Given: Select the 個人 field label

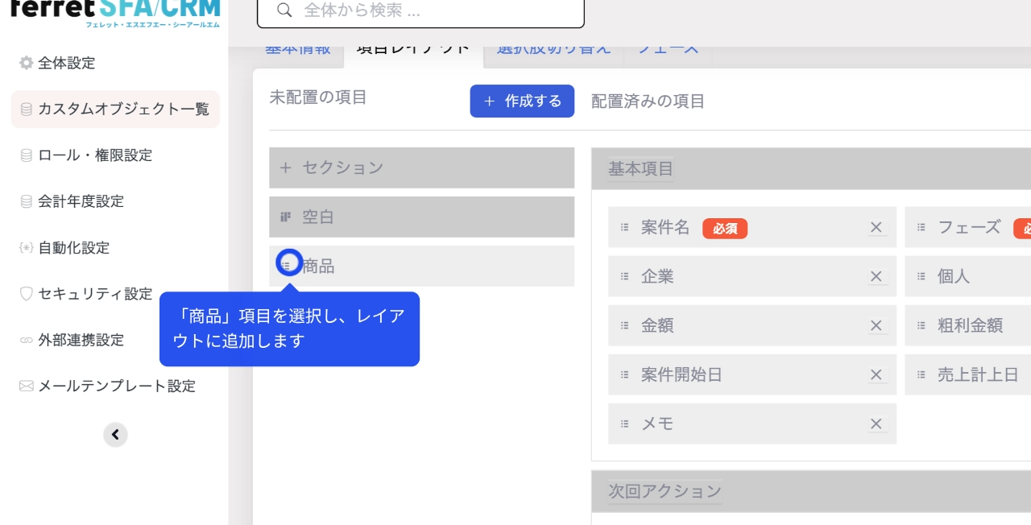Looking at the screenshot, I should pyautogui.click(x=954, y=277).
